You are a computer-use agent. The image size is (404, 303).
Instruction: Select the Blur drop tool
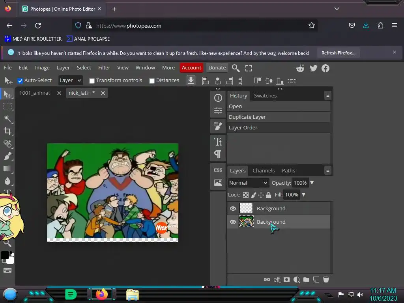pos(7,181)
